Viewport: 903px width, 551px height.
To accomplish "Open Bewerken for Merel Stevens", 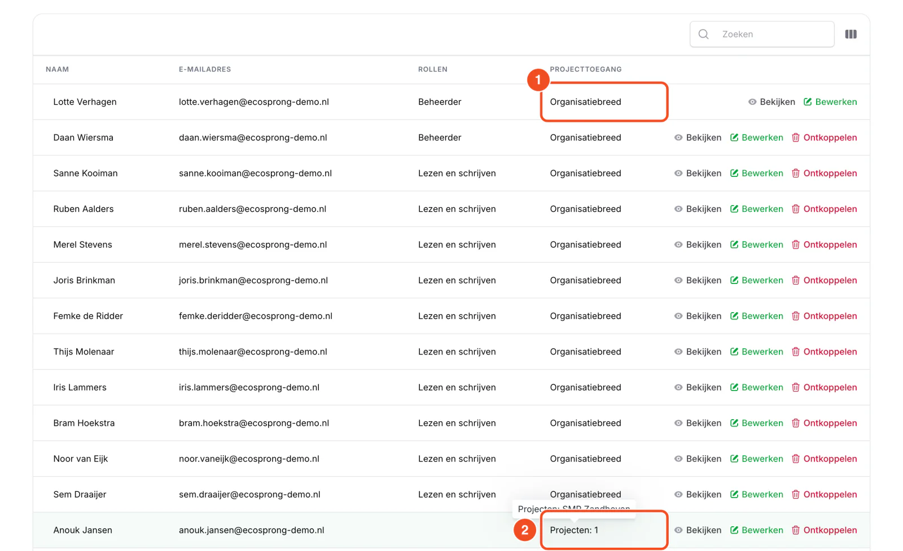I will [x=756, y=245].
